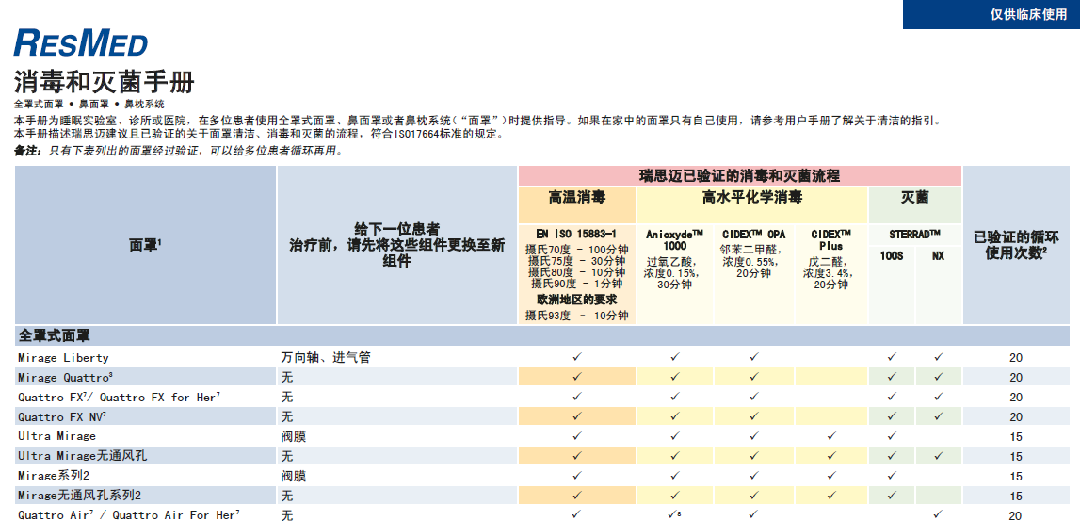Click cycle count 20 for Mirage Liberty
Viewport: 1080px width, 521px height.
coord(1016,358)
